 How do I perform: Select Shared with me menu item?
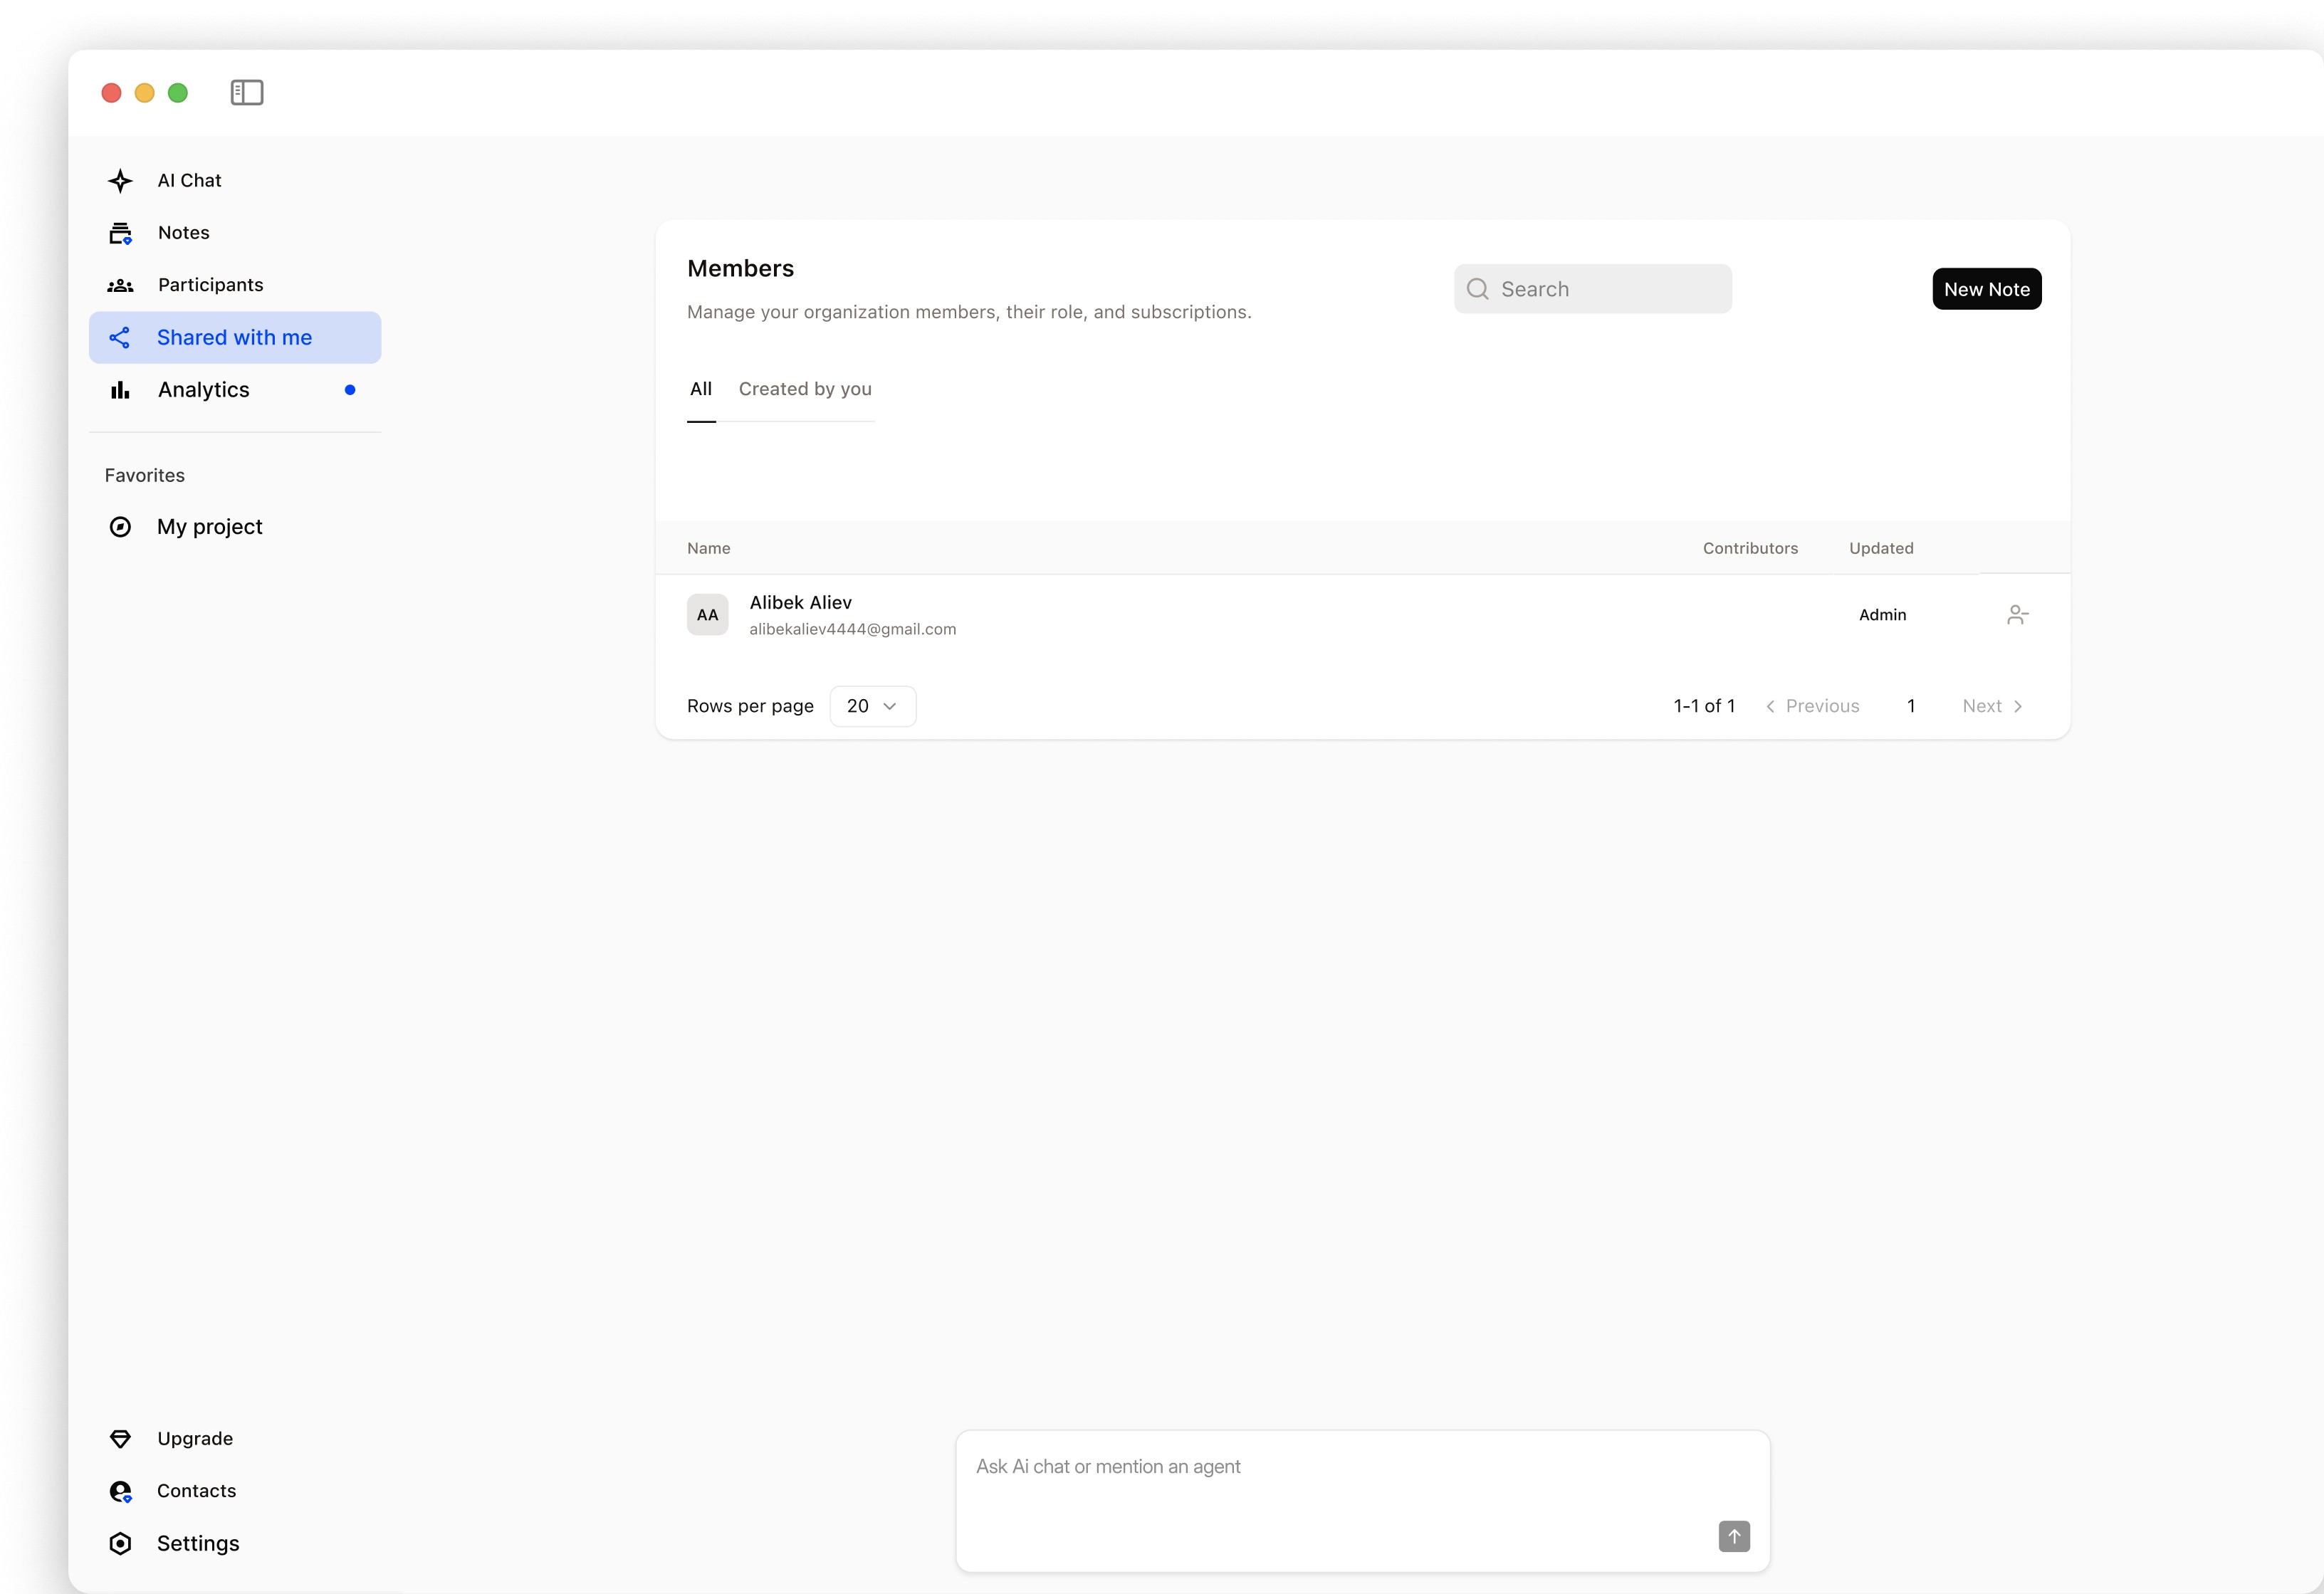coord(234,338)
